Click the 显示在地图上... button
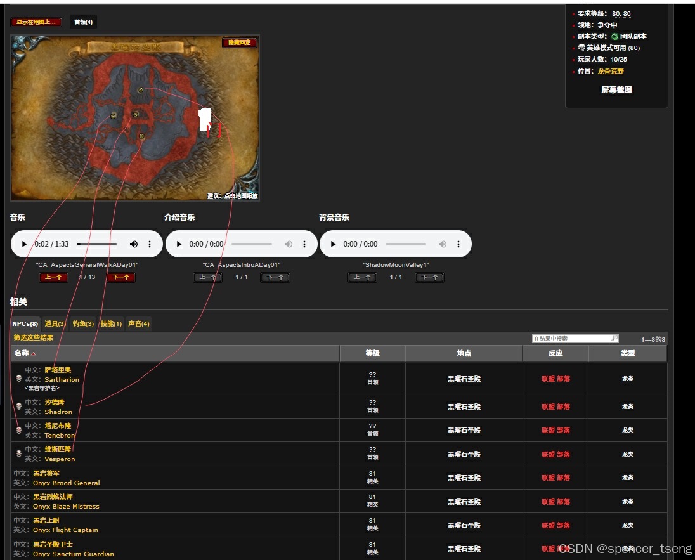 [x=36, y=22]
